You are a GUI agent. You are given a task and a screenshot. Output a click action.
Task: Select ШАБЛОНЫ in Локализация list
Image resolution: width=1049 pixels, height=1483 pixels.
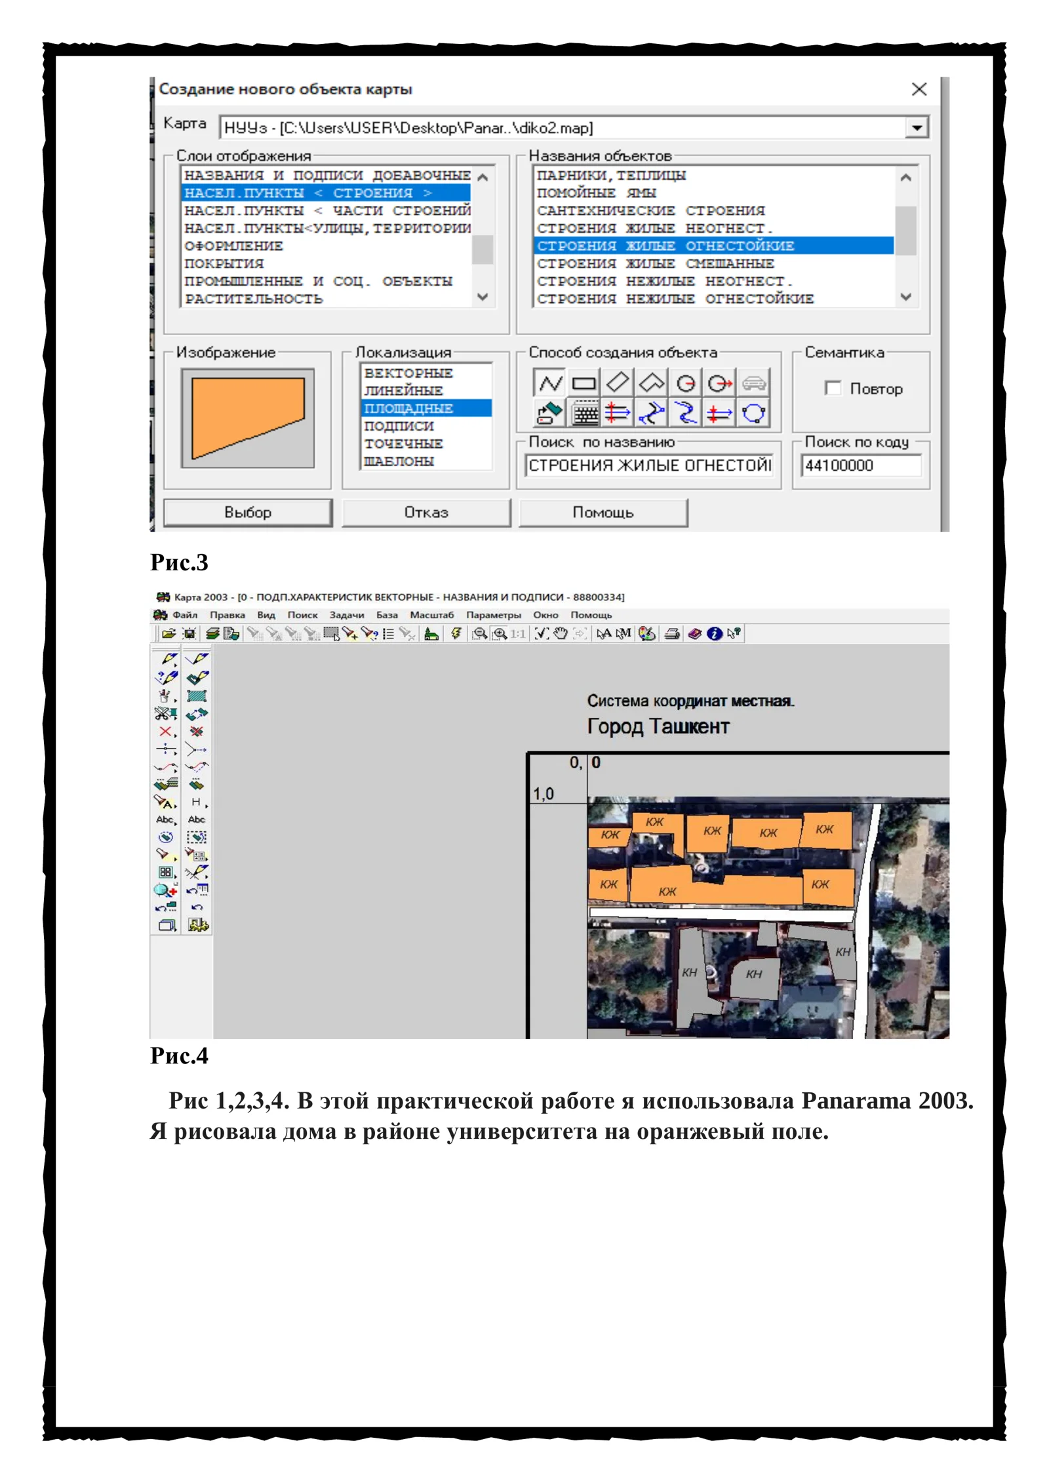coord(426,461)
